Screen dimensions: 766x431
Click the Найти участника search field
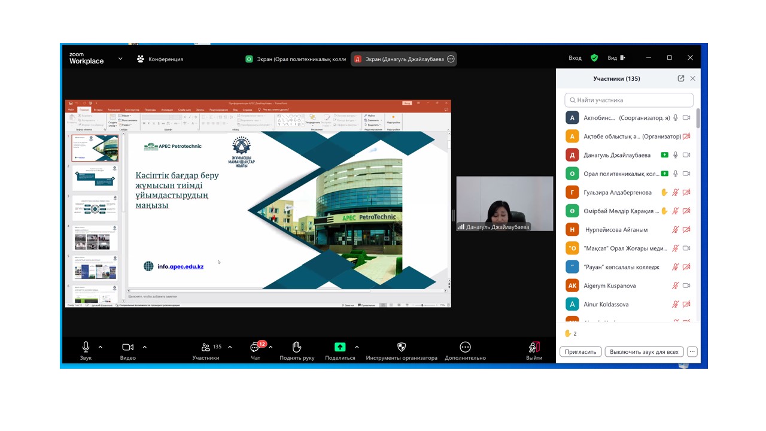pyautogui.click(x=629, y=100)
